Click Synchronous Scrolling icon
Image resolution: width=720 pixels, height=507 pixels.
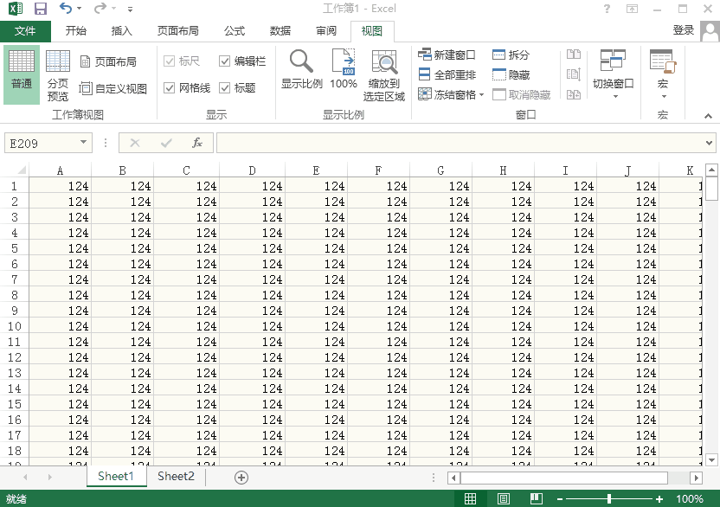point(574,74)
